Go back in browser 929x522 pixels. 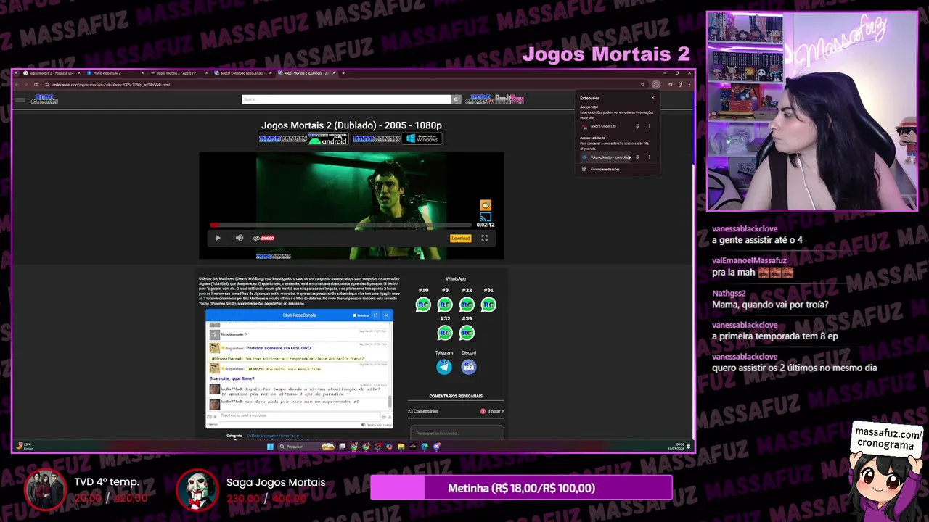click(17, 84)
